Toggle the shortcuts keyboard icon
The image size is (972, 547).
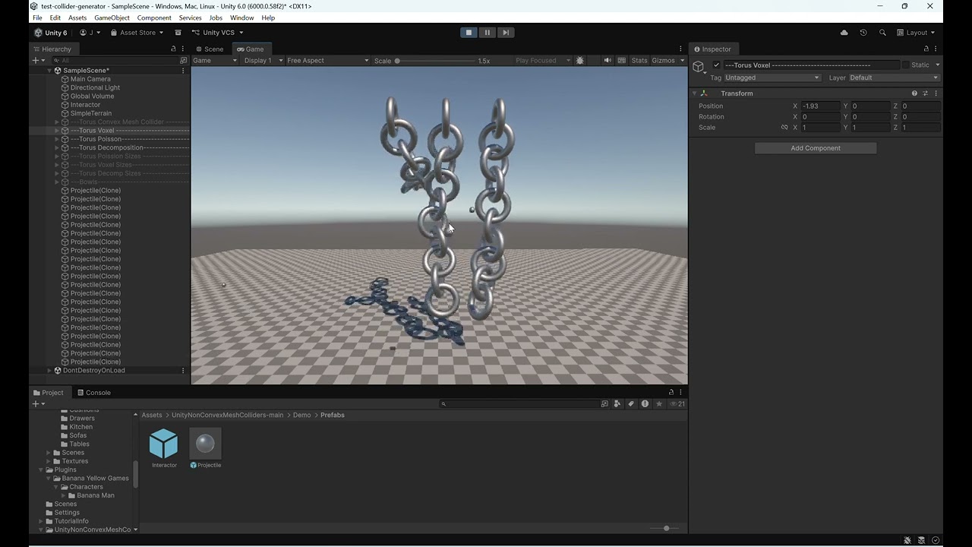pyautogui.click(x=622, y=61)
